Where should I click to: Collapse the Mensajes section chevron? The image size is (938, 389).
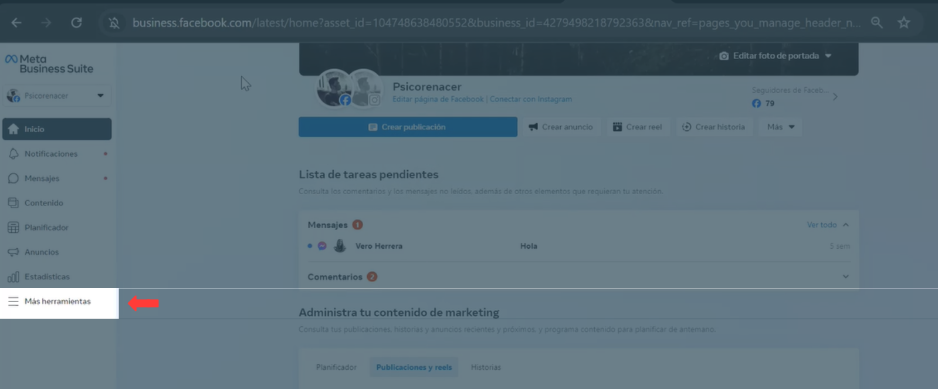[846, 225]
